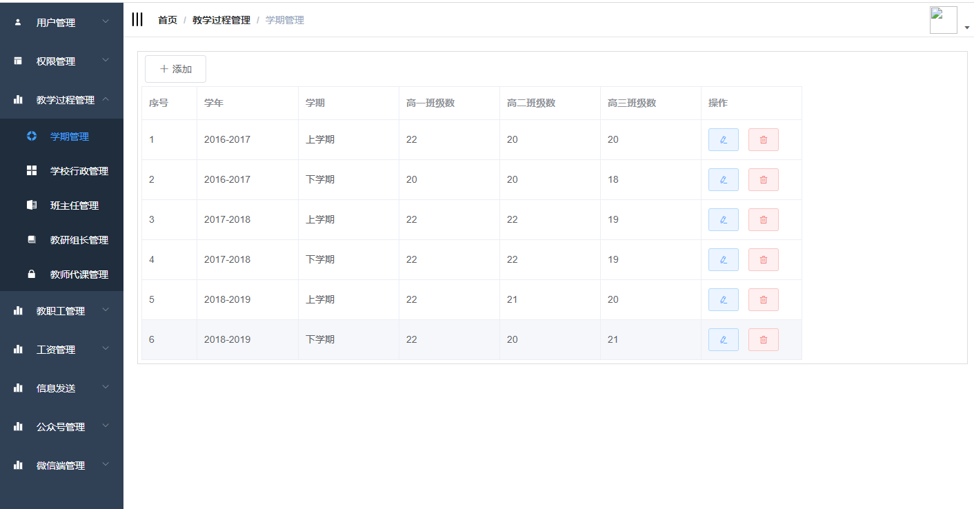974x509 pixels.
Task: Select 高三班级数 value 21 in row 6
Action: 613,339
